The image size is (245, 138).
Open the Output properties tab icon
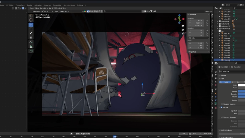[x=216, y=75]
